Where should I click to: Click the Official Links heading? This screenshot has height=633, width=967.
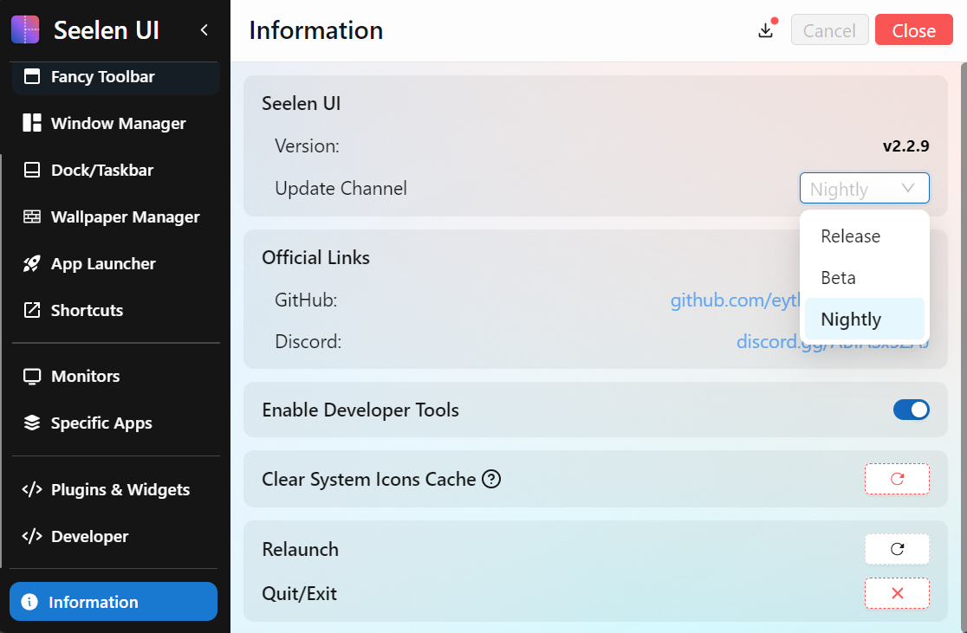(x=315, y=258)
